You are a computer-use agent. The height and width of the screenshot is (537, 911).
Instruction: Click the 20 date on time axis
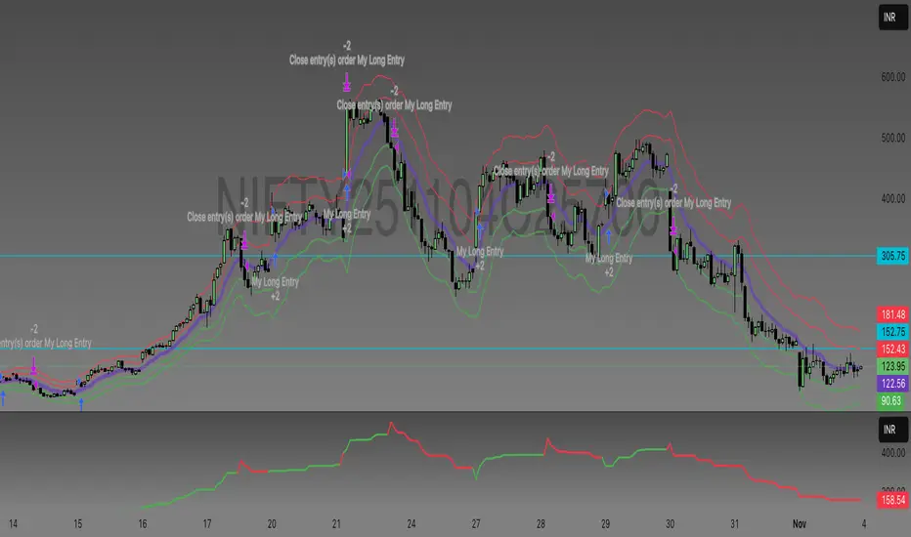pos(272,523)
